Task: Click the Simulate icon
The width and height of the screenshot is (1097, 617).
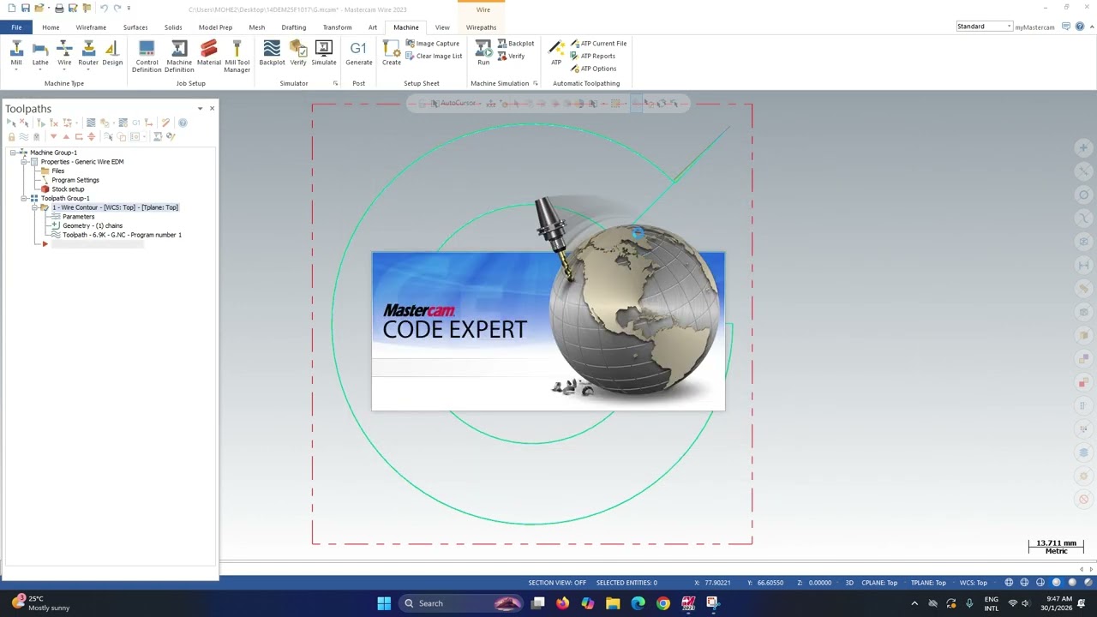Action: pyautogui.click(x=324, y=54)
